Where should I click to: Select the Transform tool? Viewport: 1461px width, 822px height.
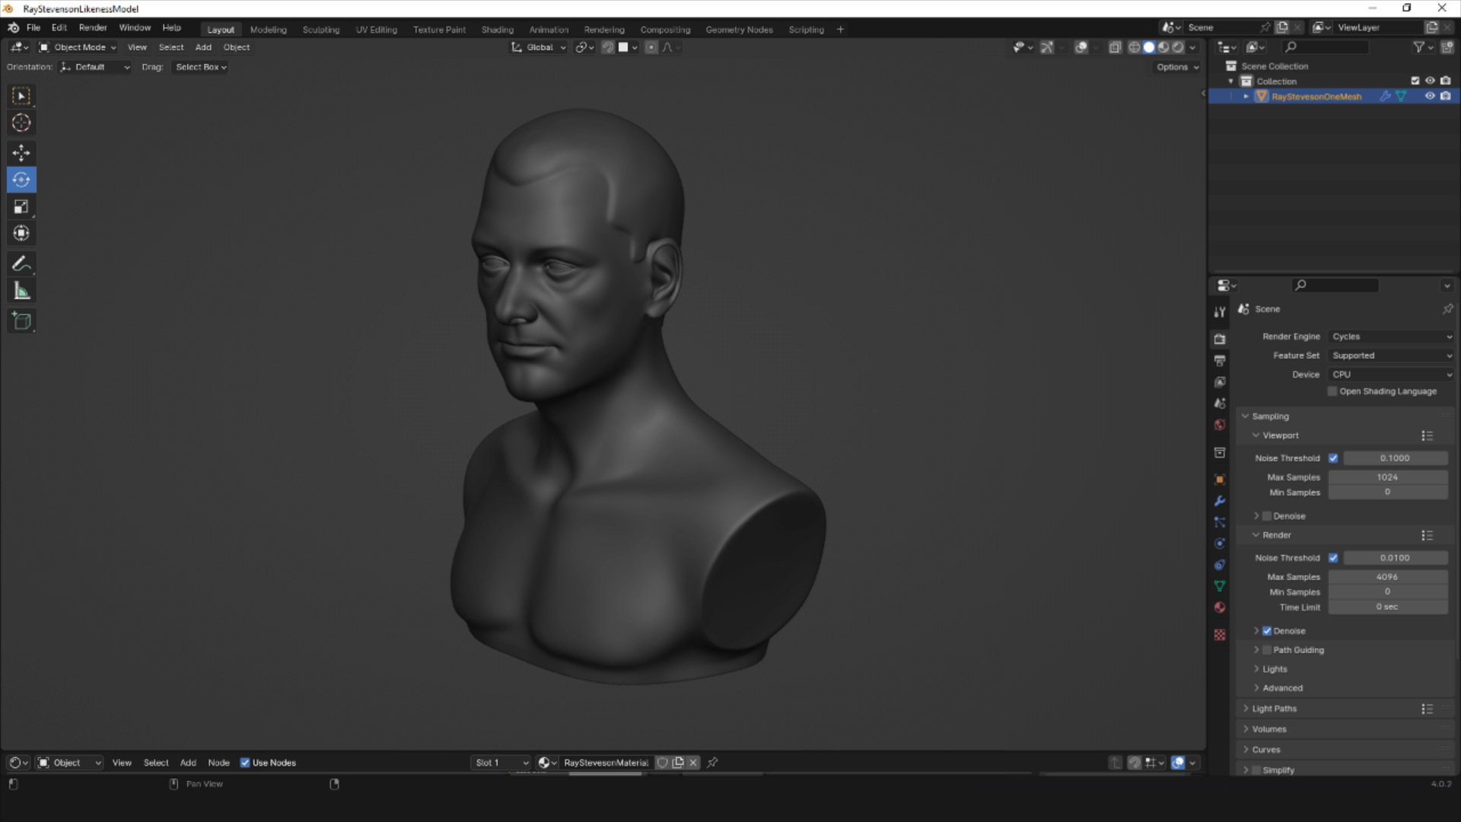(x=21, y=233)
